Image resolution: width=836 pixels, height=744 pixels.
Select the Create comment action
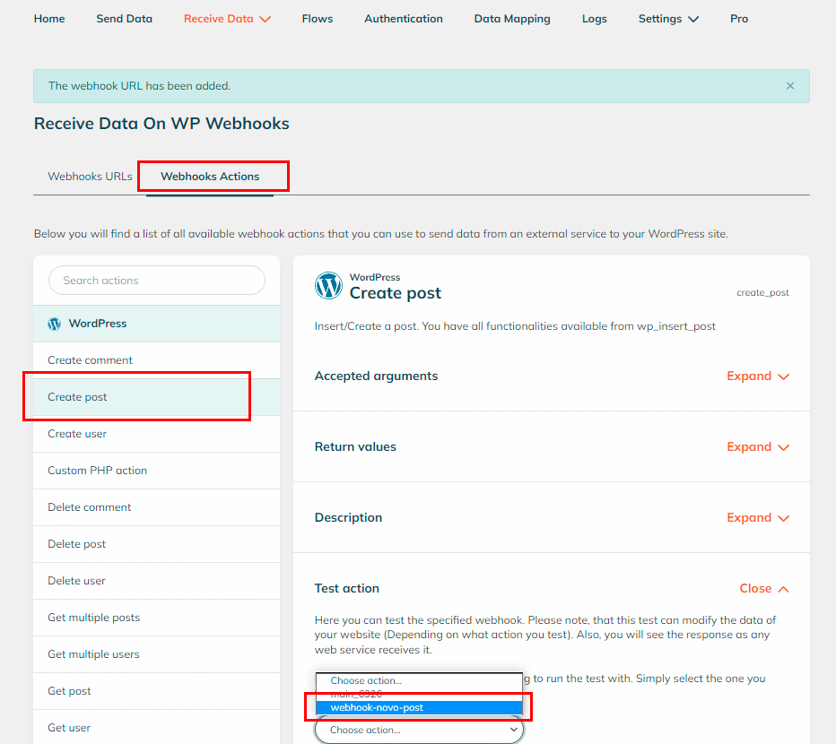point(157,360)
